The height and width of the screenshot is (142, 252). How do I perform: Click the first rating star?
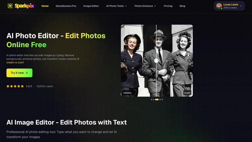point(8,86)
